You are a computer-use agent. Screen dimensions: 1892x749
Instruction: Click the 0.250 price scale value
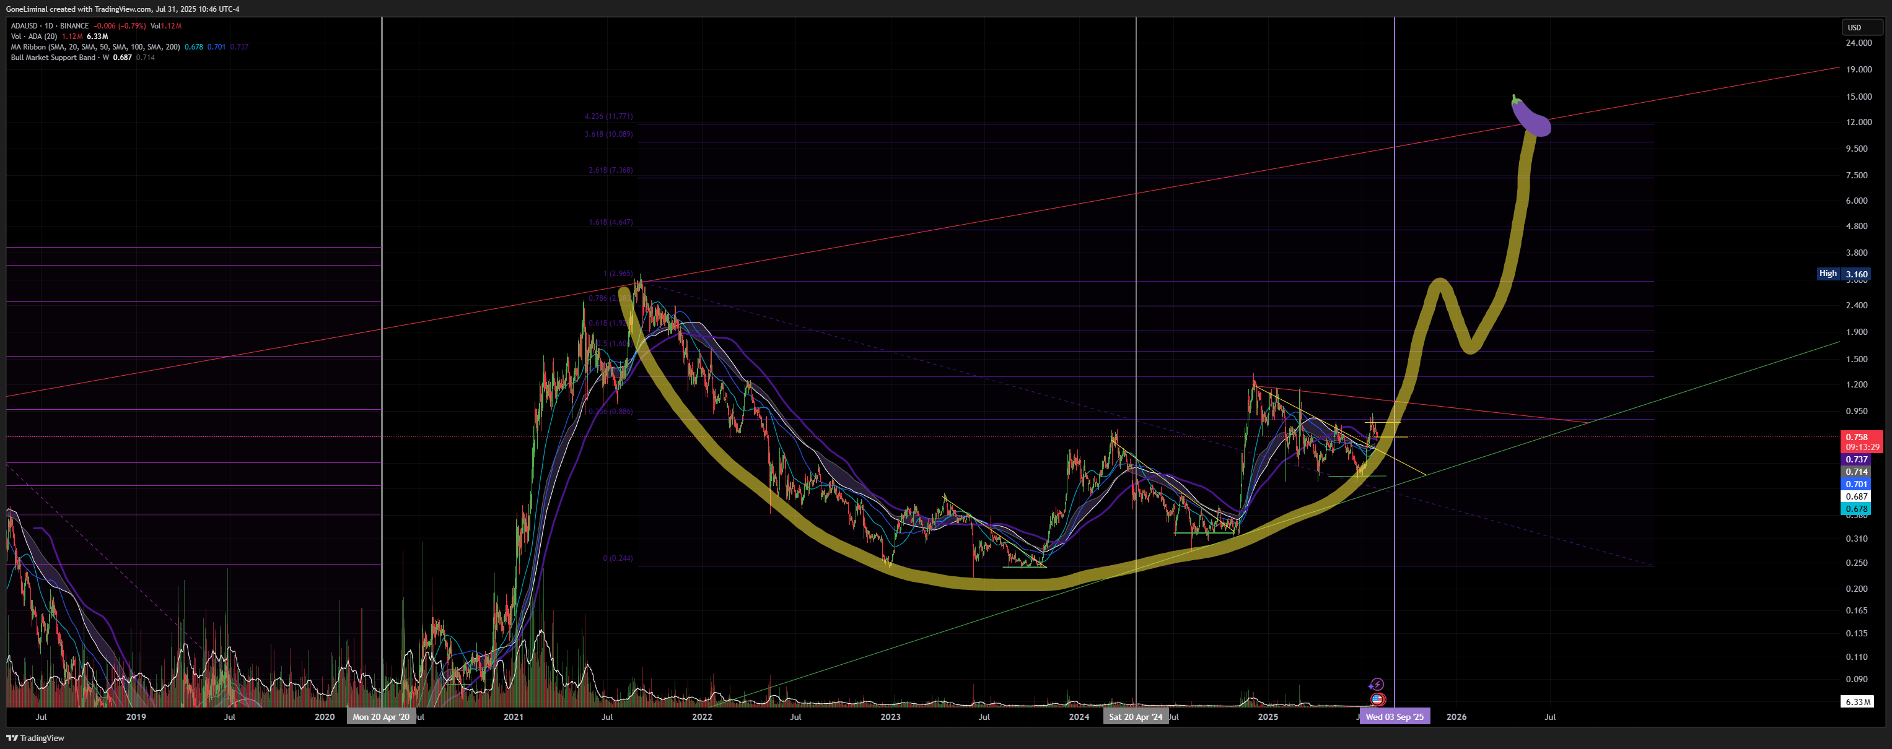pyautogui.click(x=1857, y=563)
